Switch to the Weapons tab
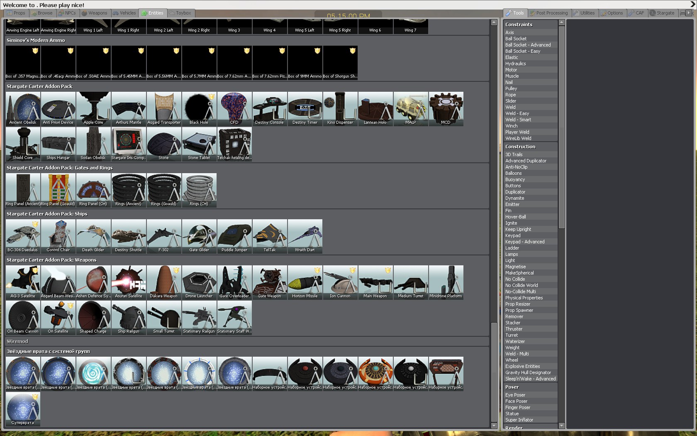697x436 pixels. click(x=94, y=13)
